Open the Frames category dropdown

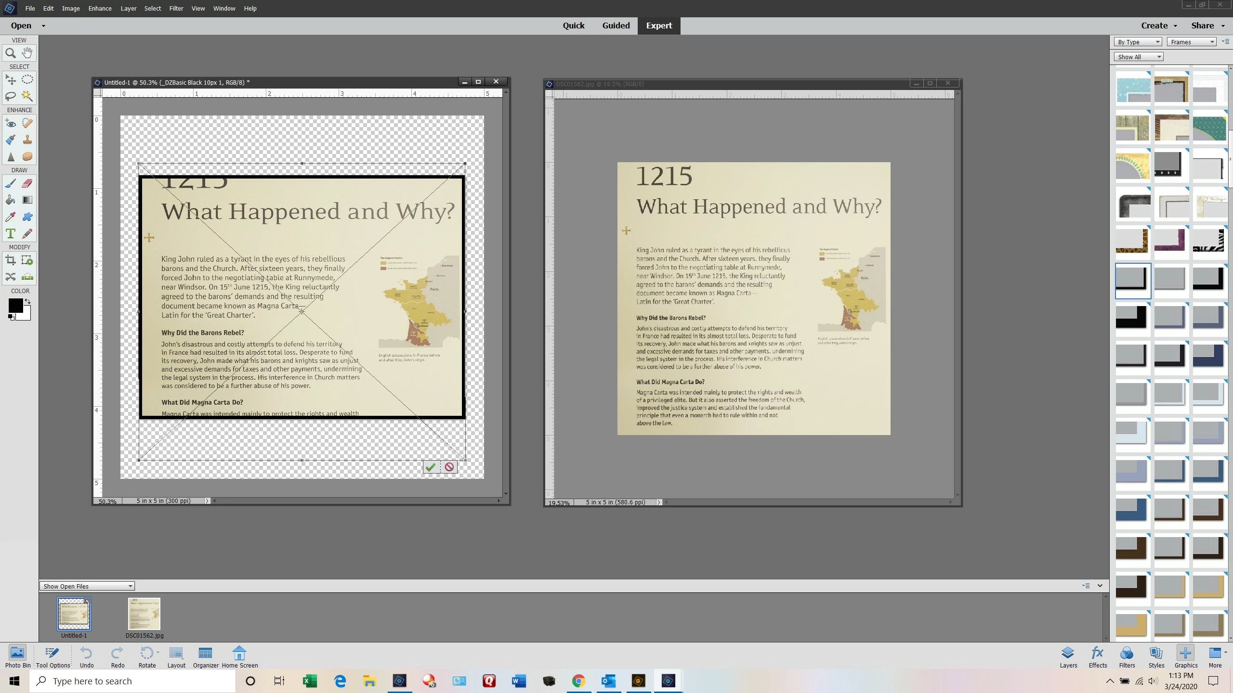click(x=1191, y=42)
